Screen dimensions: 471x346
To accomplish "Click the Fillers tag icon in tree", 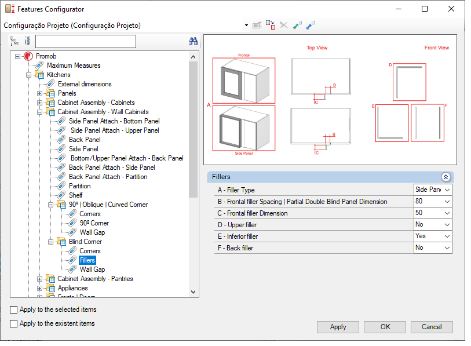I will (72, 260).
